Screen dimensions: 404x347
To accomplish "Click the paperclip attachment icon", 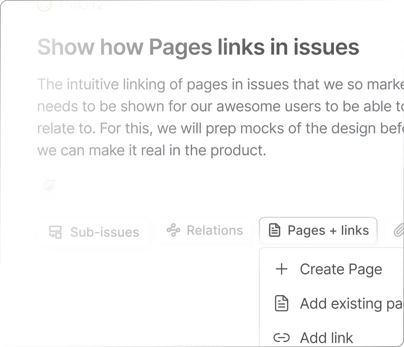I will tap(399, 230).
